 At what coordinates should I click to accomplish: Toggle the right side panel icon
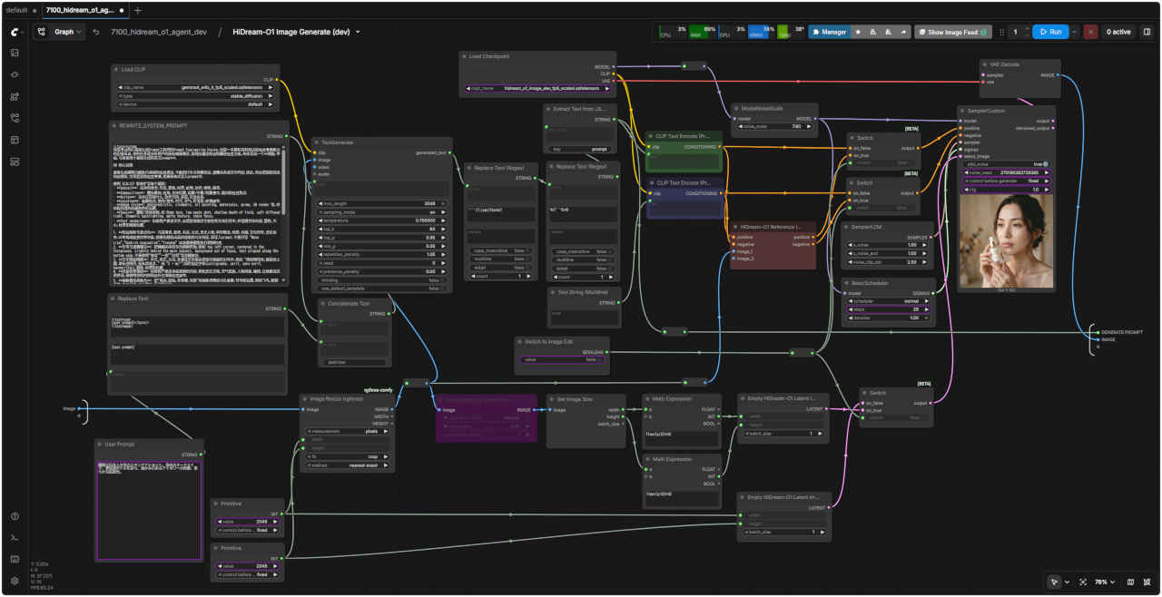(x=1147, y=32)
